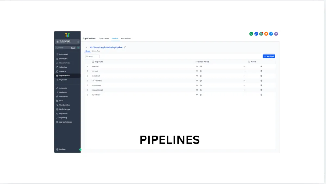The height and width of the screenshot is (184, 326).
Task: Click the drag handle of Call Completed row
Action: (87, 80)
